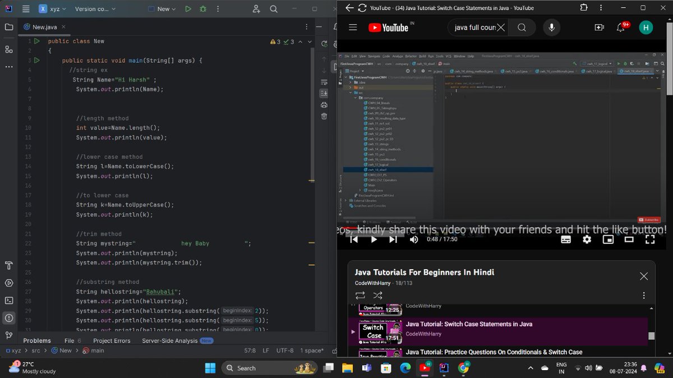Image resolution: width=673 pixels, height=378 pixels.
Task: Switch to the Problems tab
Action: (37, 340)
